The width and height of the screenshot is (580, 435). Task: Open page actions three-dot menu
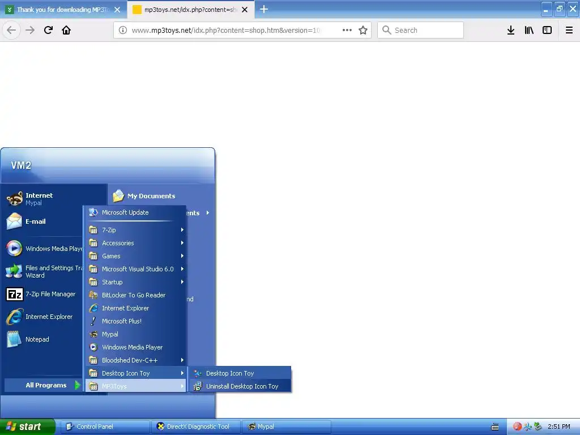[347, 30]
